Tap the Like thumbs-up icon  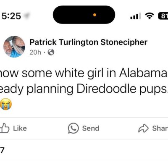pyautogui.click(x=5, y=128)
